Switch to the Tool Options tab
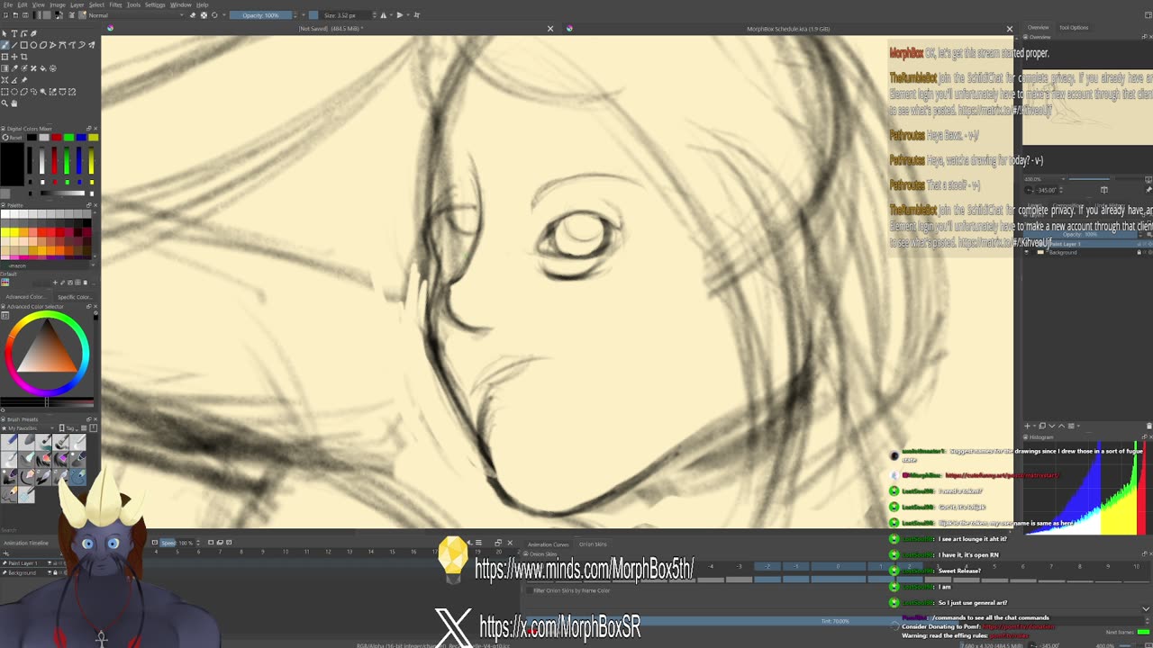 pos(1074,28)
